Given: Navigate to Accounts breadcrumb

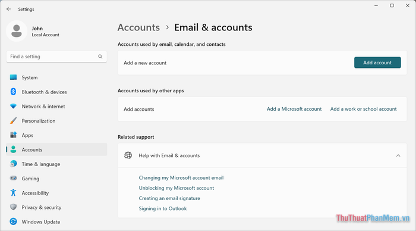Looking at the screenshot, I should [x=138, y=27].
